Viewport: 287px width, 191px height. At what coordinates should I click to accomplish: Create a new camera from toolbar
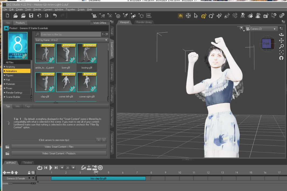(94, 16)
